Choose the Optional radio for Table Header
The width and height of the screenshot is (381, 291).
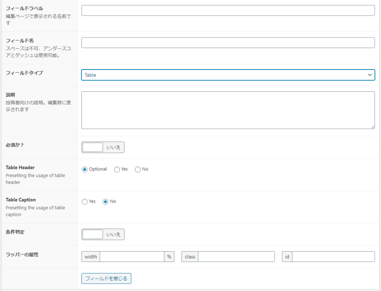85,169
